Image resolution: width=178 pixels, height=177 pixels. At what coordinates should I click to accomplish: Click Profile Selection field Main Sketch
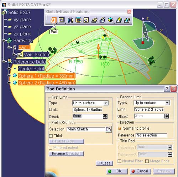tap(86, 129)
